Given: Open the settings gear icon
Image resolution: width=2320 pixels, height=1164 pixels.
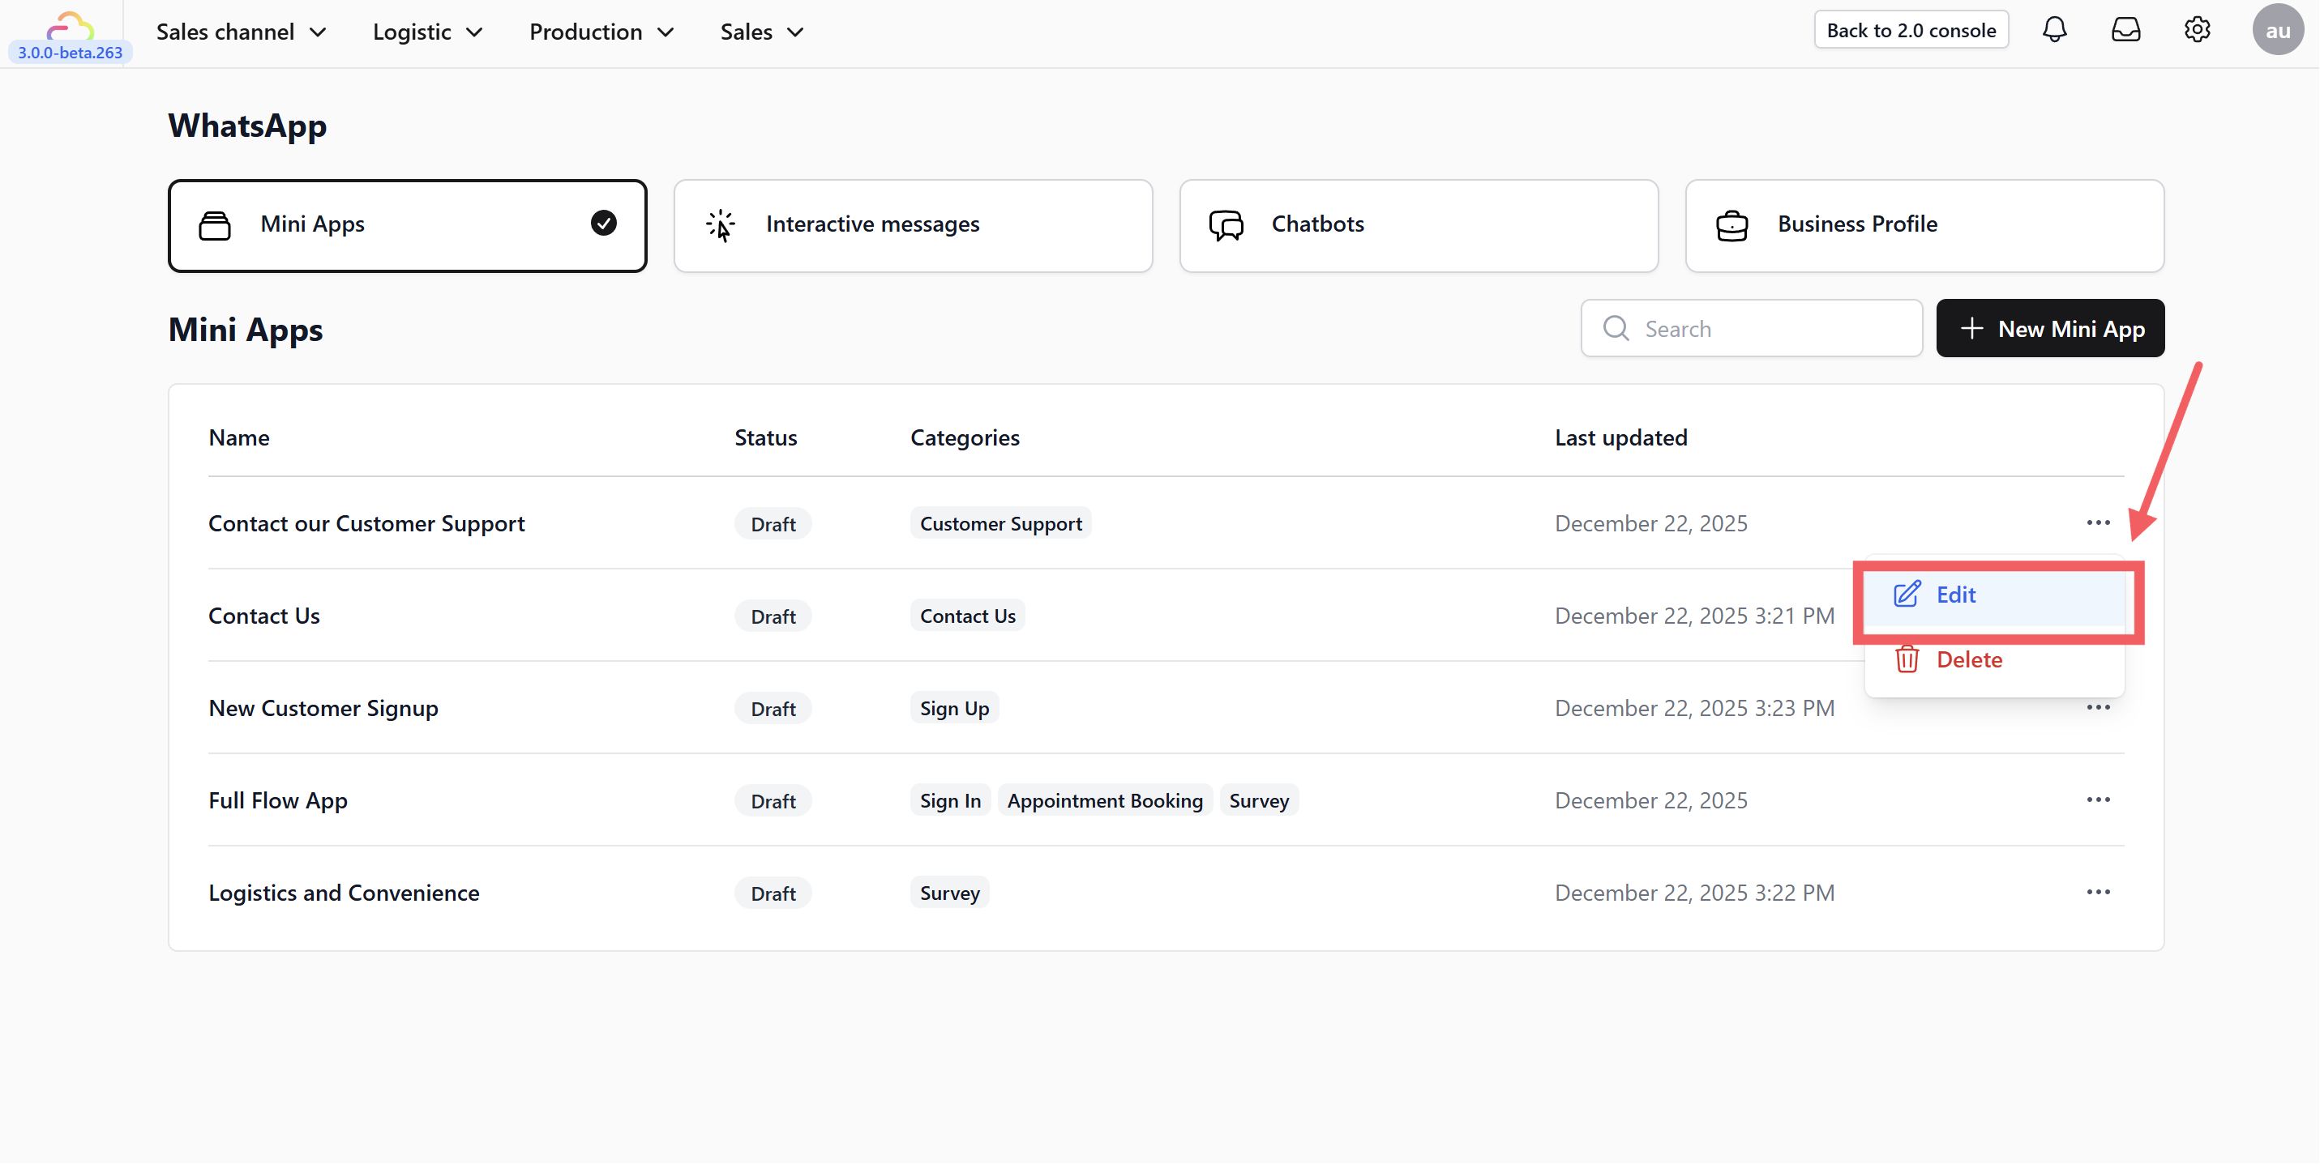Looking at the screenshot, I should pos(2197,30).
